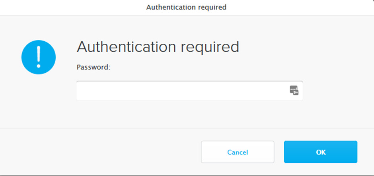Show saved logins via the 9+ icon
374x176 pixels.
294,91
